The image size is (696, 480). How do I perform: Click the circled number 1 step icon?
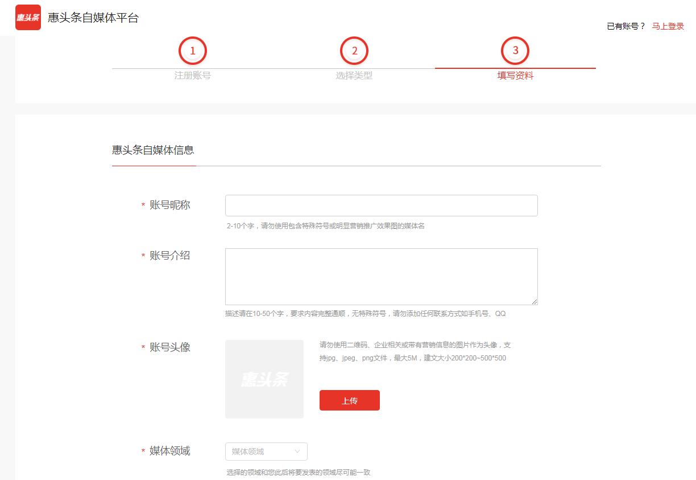click(x=193, y=50)
